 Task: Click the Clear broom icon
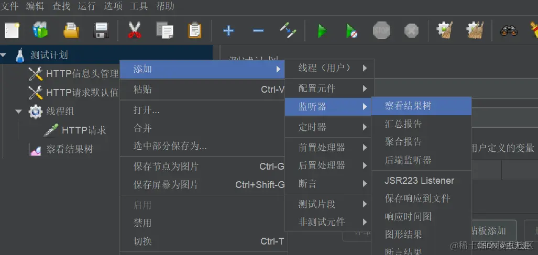point(445,30)
